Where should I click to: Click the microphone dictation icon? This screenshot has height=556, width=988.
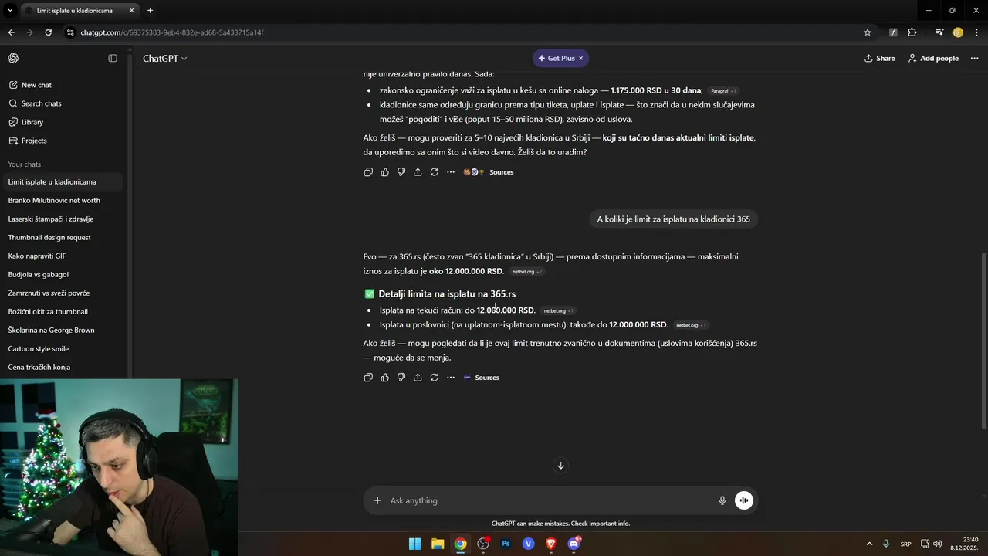pos(722,500)
